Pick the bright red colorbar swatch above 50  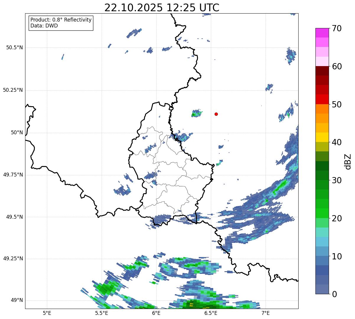click(x=322, y=99)
